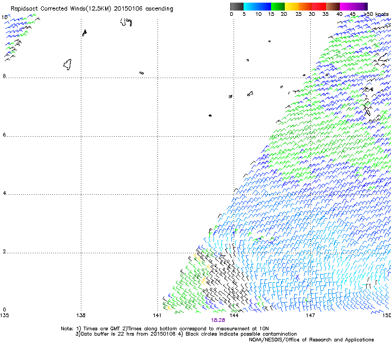Click the dark purple 45–50 knots legend color
The image size is (391, 343).
pyautogui.click(x=360, y=6)
